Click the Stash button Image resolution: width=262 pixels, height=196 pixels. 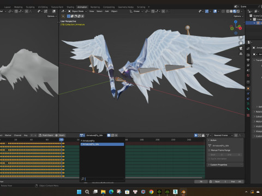click(x=60, y=136)
